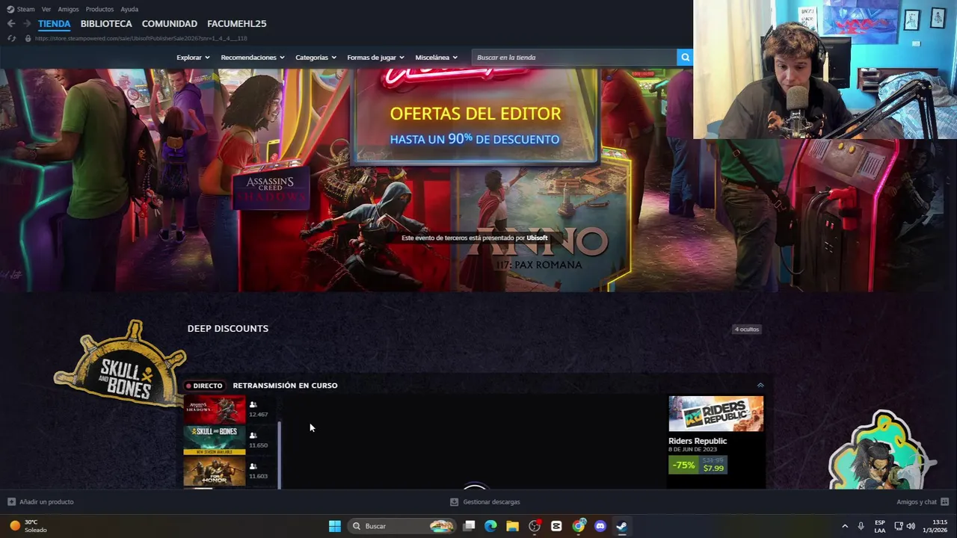Open Microsoft Edge from taskbar

point(490,526)
